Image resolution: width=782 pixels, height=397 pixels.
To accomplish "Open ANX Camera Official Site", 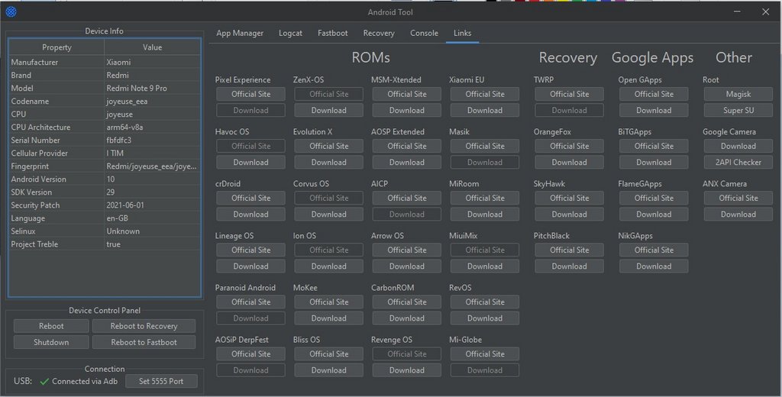I will pos(738,198).
